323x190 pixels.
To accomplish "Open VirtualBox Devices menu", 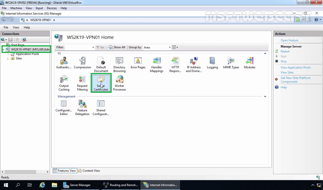I will [x=52, y=8].
